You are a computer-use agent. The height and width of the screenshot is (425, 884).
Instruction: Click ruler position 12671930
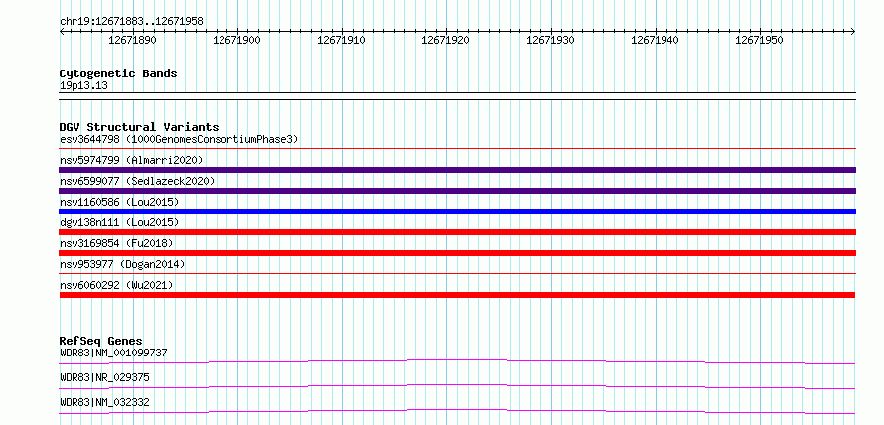(550, 40)
